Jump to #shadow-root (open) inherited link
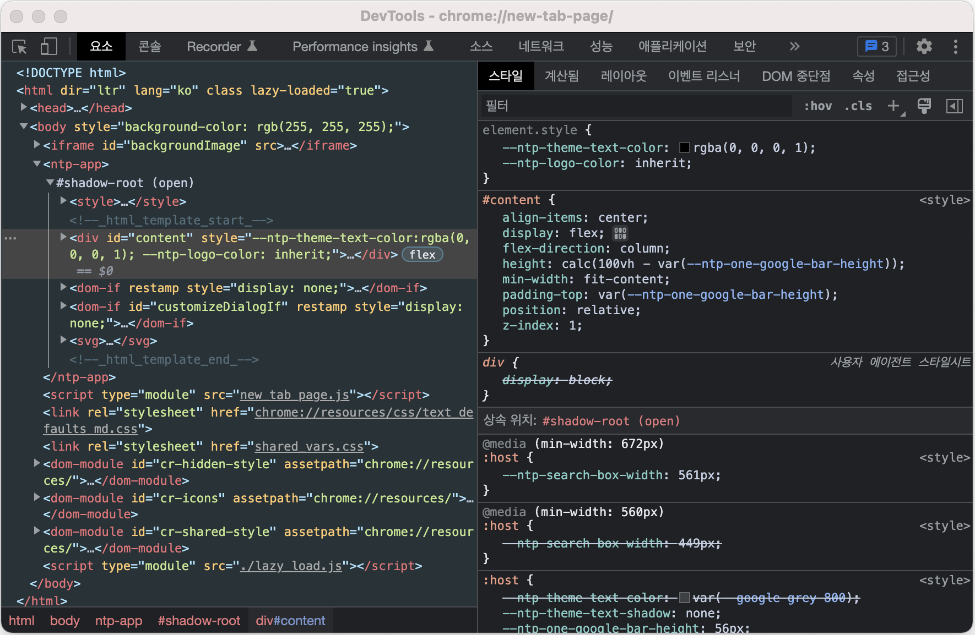 pos(611,421)
